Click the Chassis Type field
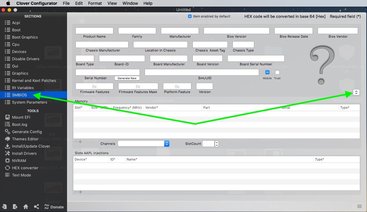The image size is (367, 212). pos(243,45)
